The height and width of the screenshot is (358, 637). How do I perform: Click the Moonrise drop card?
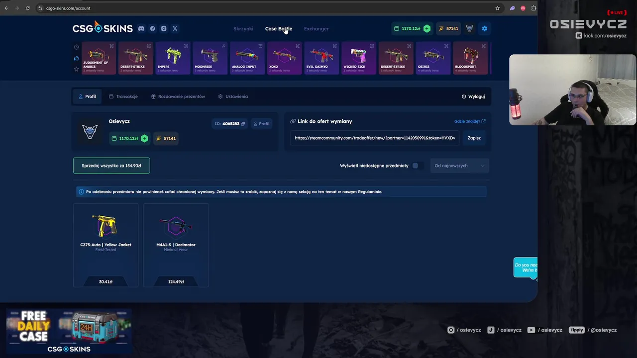click(210, 58)
